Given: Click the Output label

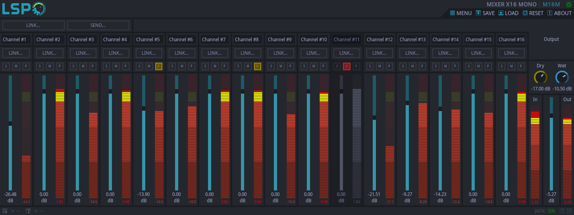Looking at the screenshot, I should coord(551,39).
